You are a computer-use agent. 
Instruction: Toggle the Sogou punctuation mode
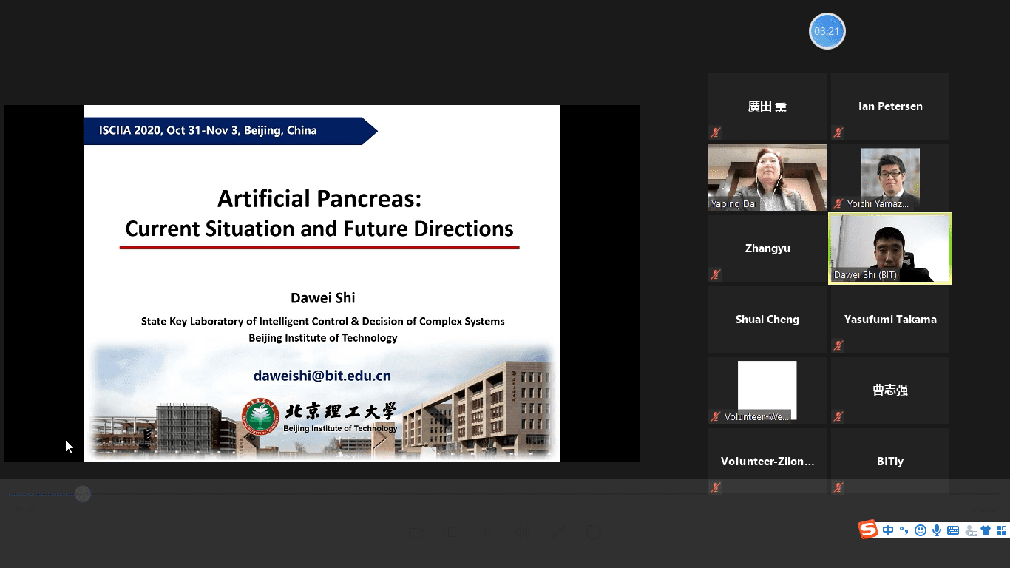[904, 530]
